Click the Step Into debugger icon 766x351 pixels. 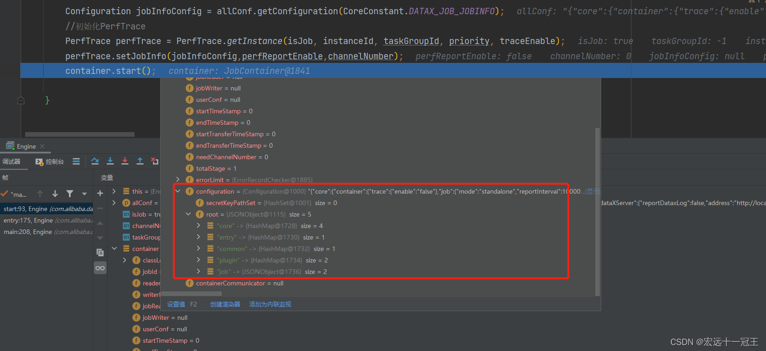coord(110,161)
